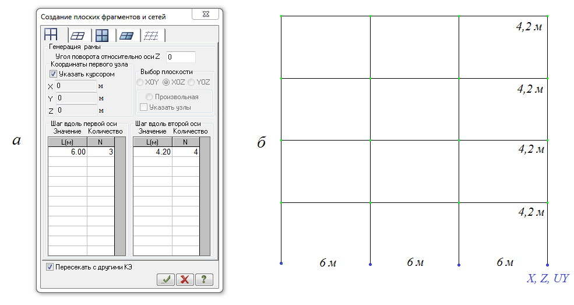Select the frame generation tab icon
Image resolution: width=574 pixels, height=305 pixels.
(51, 35)
